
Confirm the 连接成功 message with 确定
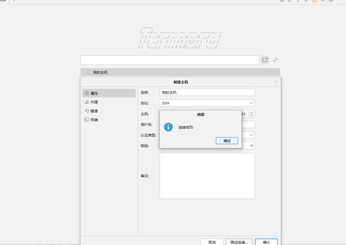pyautogui.click(x=227, y=141)
